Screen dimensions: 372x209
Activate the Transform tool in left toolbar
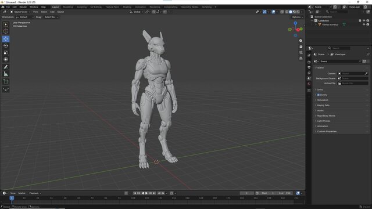(6, 59)
